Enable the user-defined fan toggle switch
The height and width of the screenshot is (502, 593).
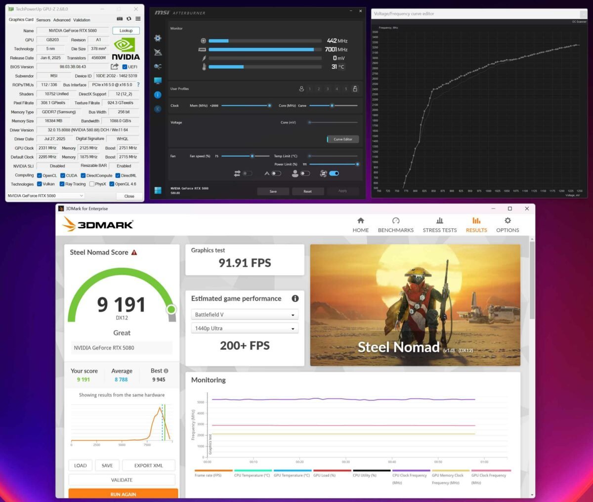305,173
